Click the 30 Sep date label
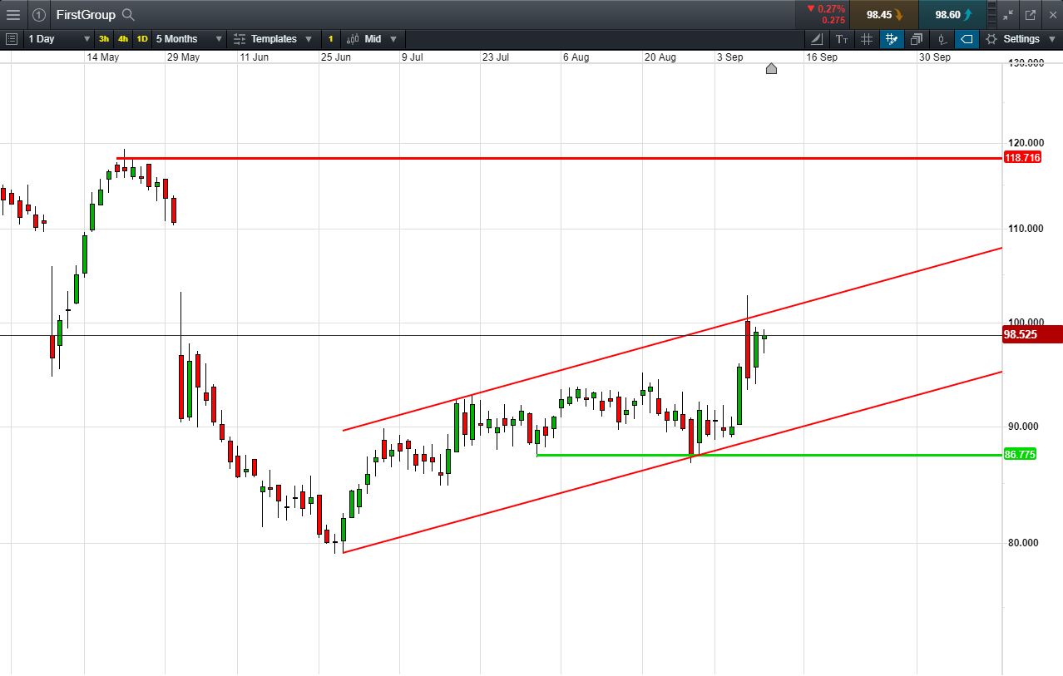1063x676 pixels. (x=934, y=57)
